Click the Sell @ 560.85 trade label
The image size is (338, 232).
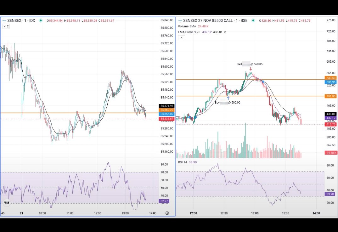250,64
